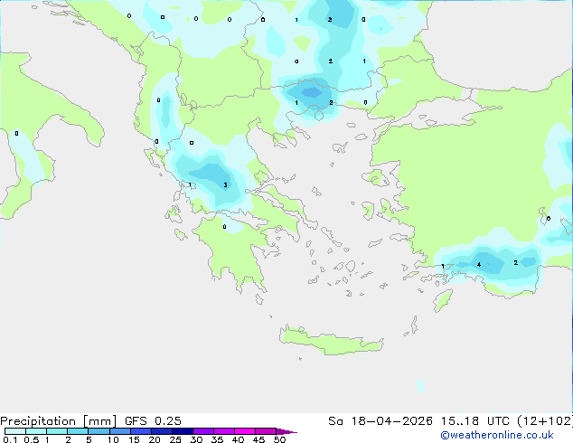Click the legend label '0.5'
This screenshot has width=573, height=443.
pos(32,439)
